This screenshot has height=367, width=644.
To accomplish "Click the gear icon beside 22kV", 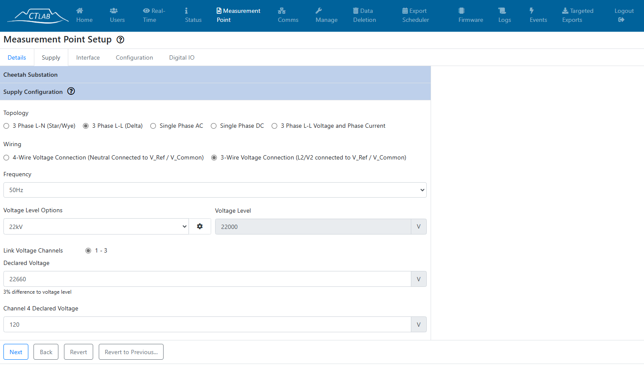I will [x=200, y=226].
